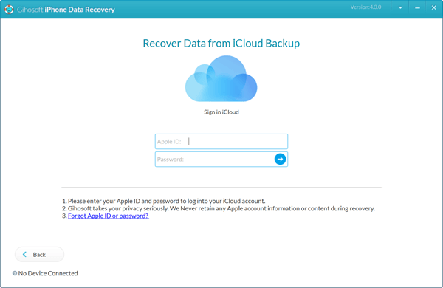Click the Sign in iCloud caption

point(221,112)
